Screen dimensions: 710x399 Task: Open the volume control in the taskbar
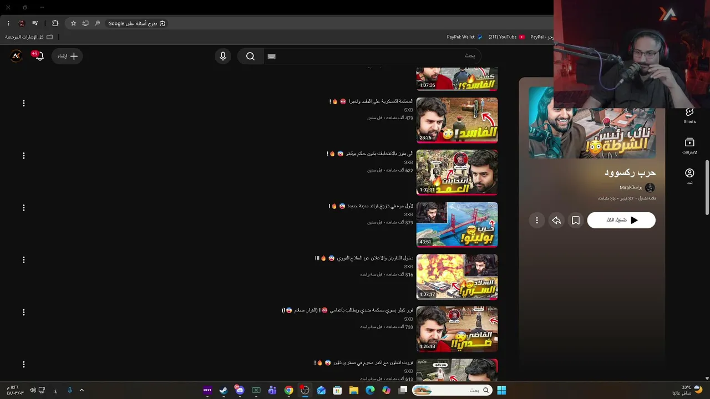pos(32,391)
